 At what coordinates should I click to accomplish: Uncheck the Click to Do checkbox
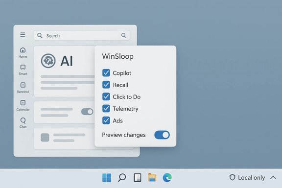[x=106, y=96]
